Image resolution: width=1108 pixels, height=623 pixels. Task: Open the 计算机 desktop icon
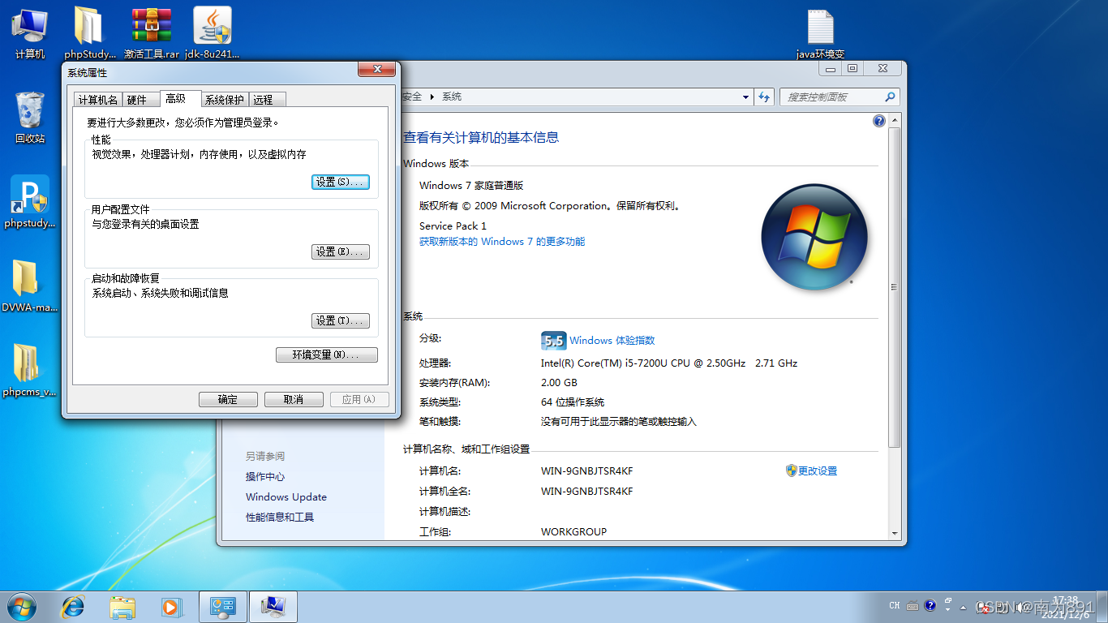coord(30,32)
